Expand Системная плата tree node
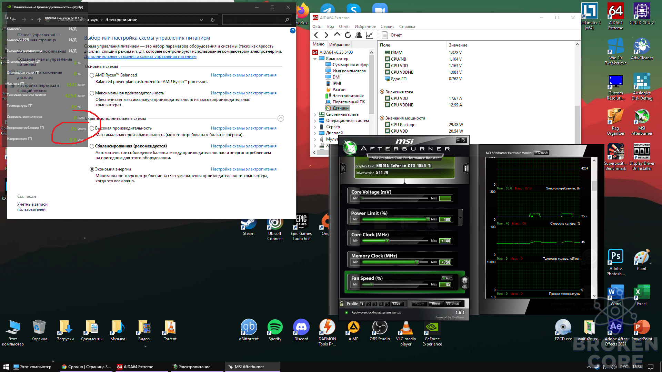This screenshot has height=372, width=662. pos(315,114)
